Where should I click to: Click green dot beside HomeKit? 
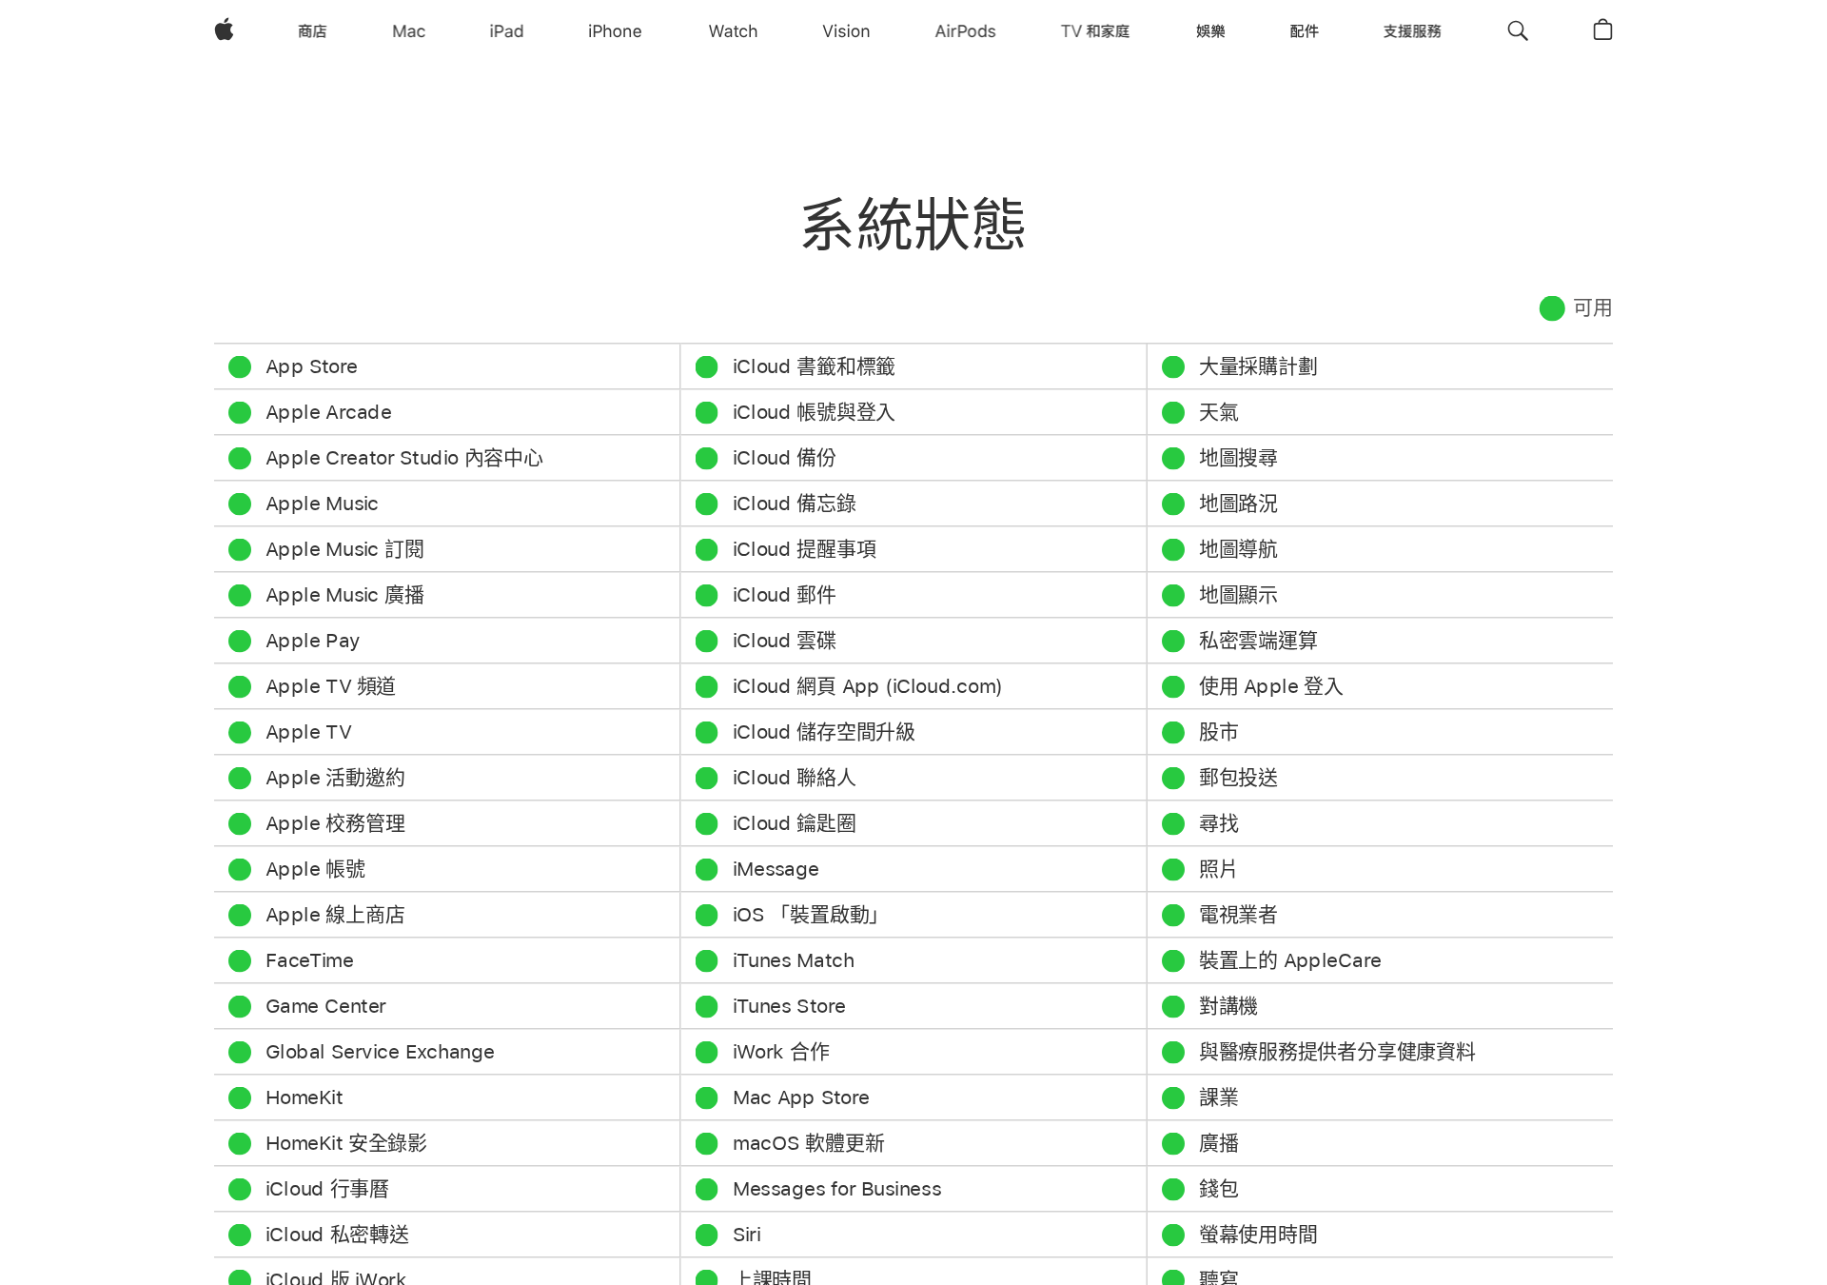click(240, 1097)
